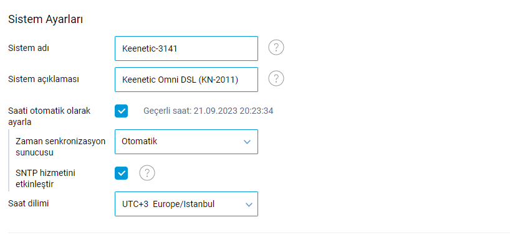Expand Zaman senkronizasyon sunucusu dropdown showing Otomatik
This screenshot has height=235, width=510.
[x=186, y=142]
